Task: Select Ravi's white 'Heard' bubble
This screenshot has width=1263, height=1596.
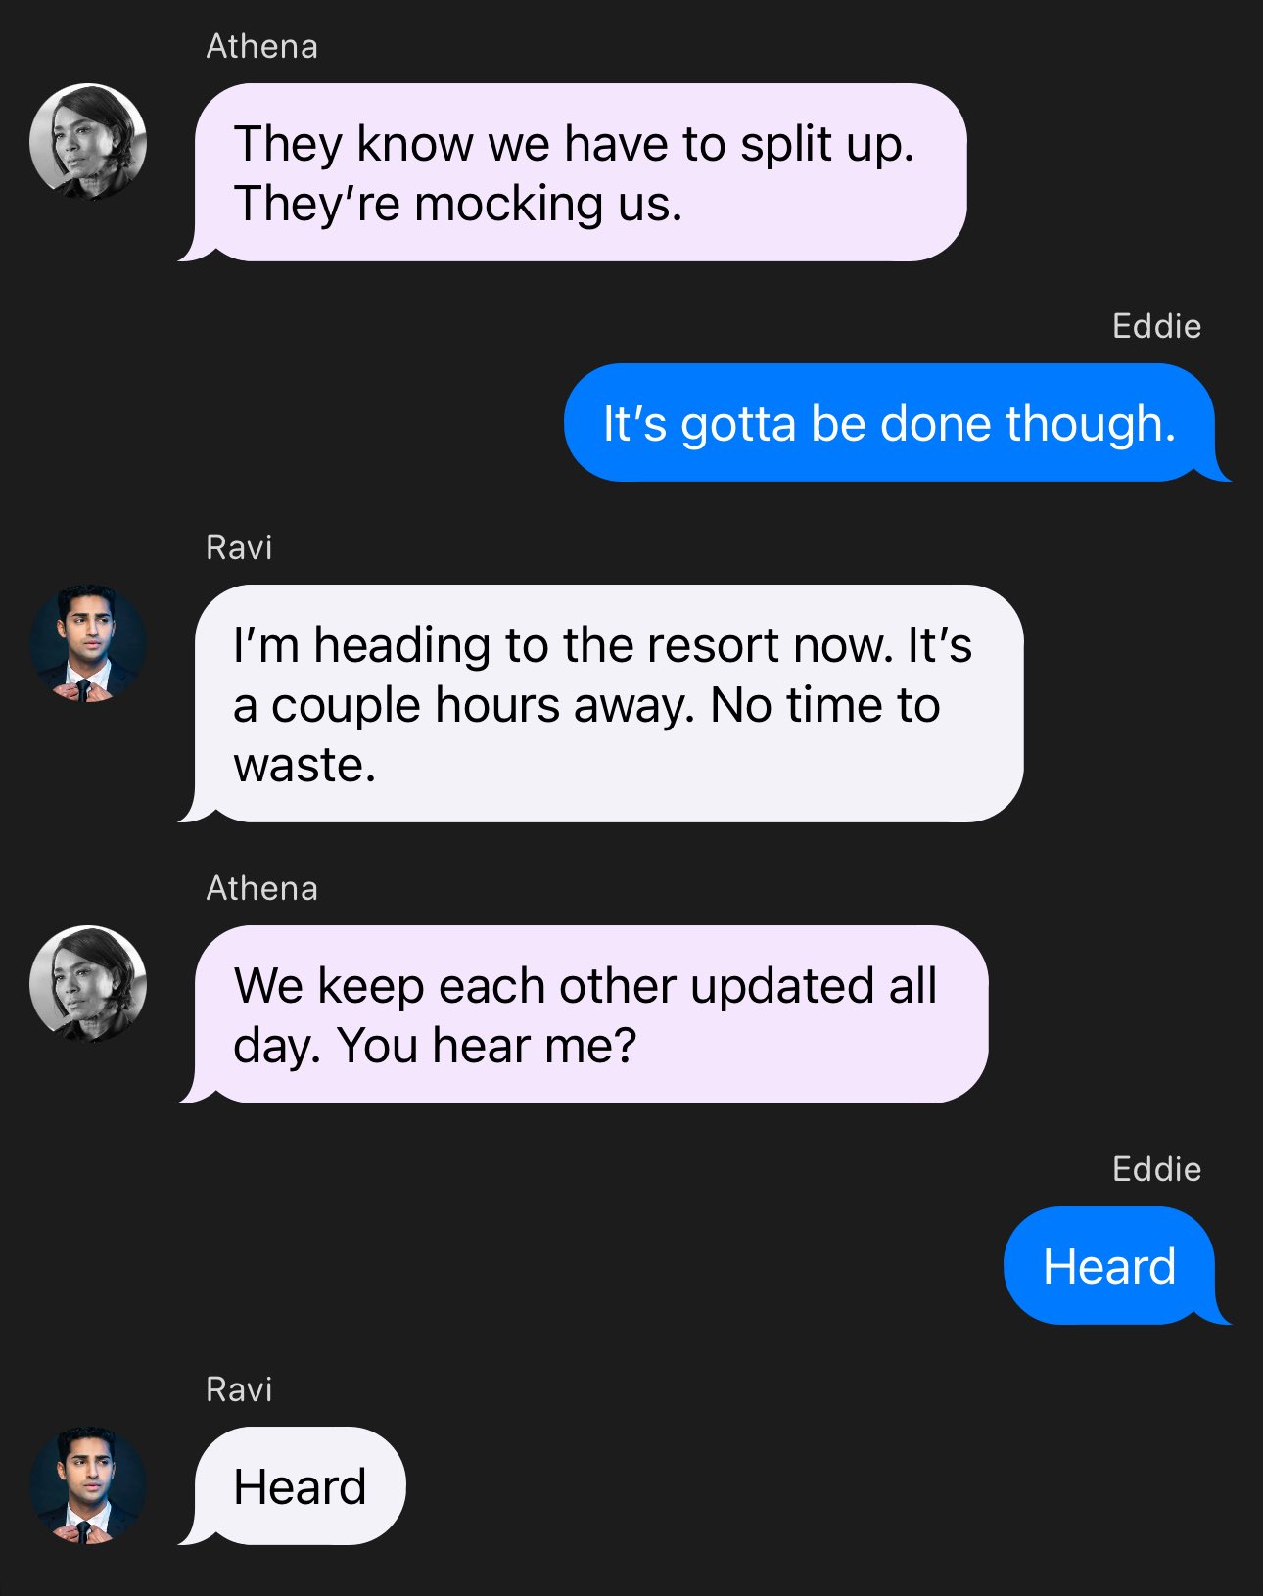Action: [x=293, y=1485]
